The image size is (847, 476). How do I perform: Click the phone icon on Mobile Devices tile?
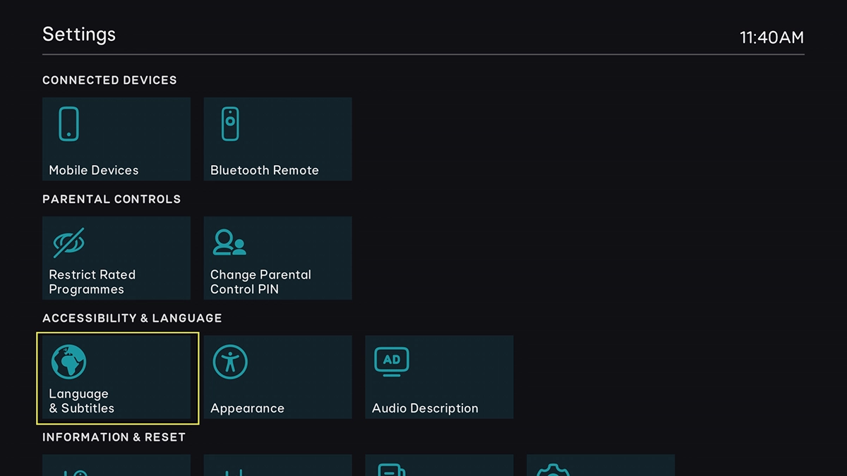click(x=68, y=124)
